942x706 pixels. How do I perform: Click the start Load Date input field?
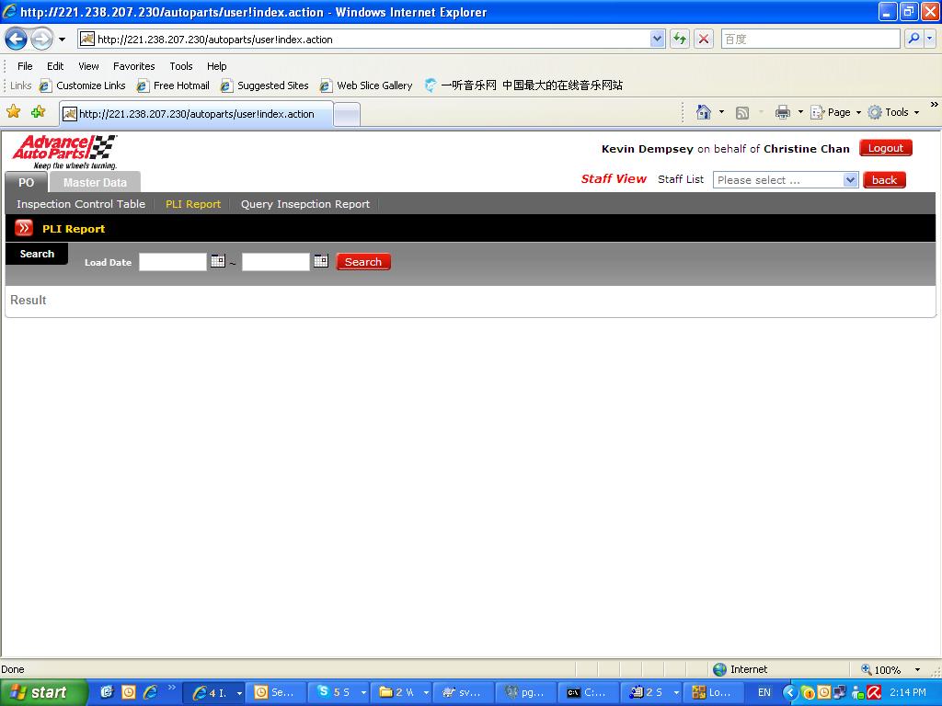coord(173,262)
